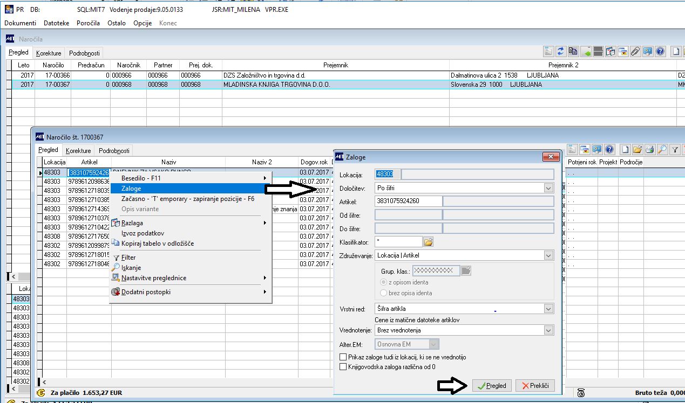Click the magnifying glass search icon
The height and width of the screenshot is (403, 685).
pyautogui.click(x=663, y=150)
